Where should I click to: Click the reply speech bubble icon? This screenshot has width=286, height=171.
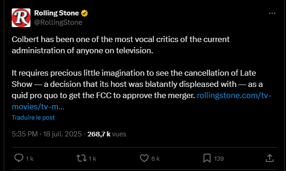[19, 158]
